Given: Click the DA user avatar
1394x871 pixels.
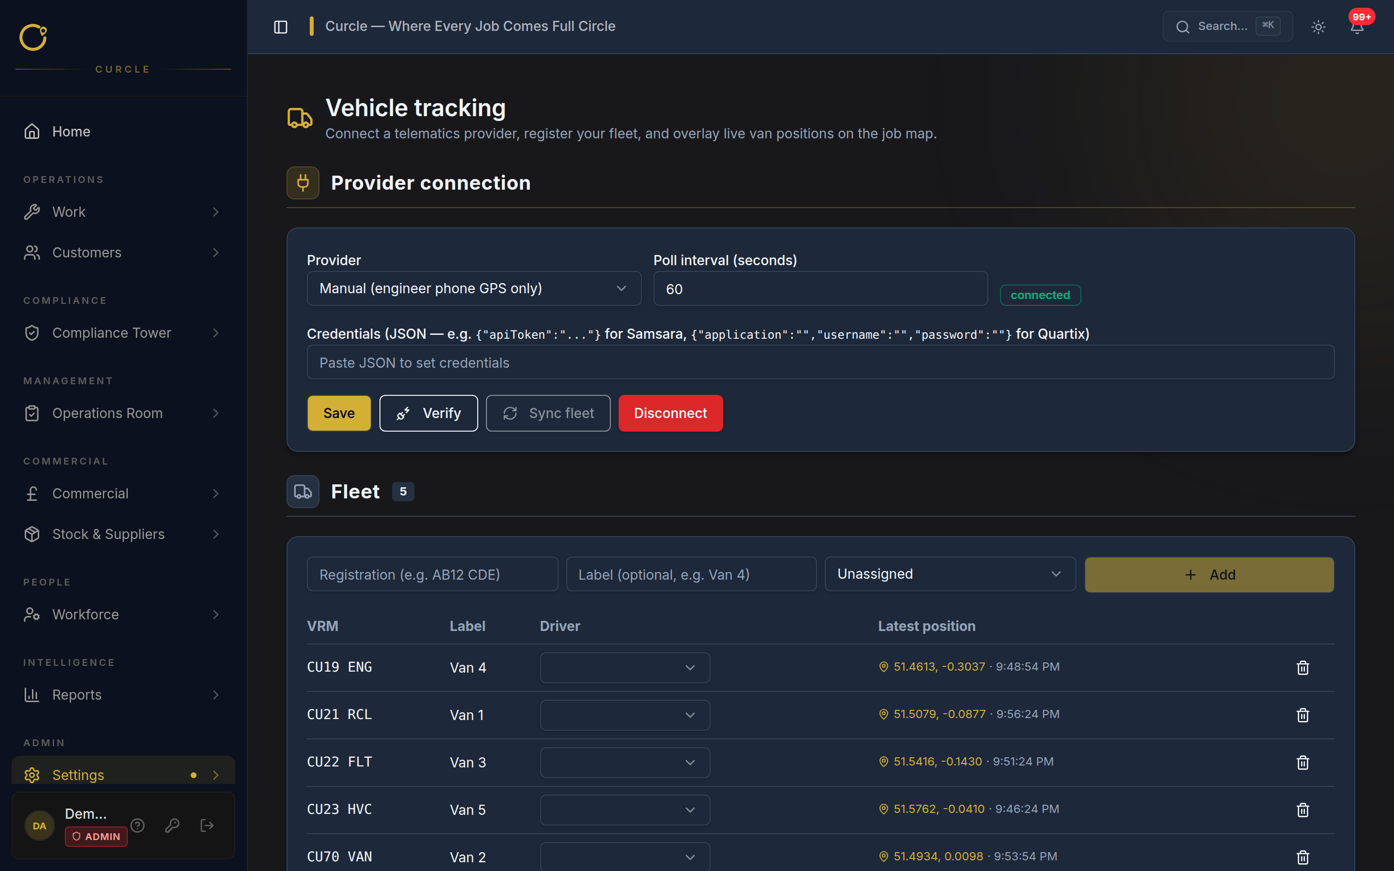Looking at the screenshot, I should pyautogui.click(x=40, y=826).
